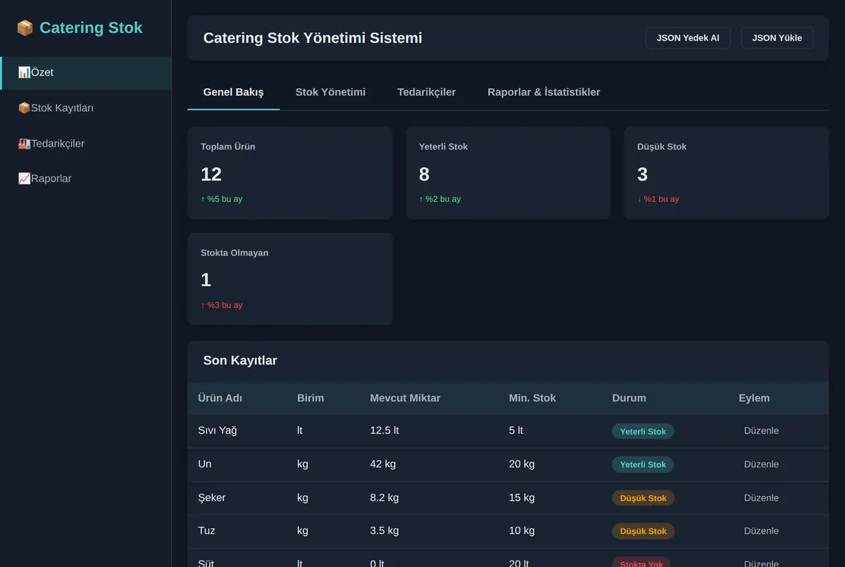Click the Min. Stok column header
Screen dimensions: 845x567
(x=532, y=398)
